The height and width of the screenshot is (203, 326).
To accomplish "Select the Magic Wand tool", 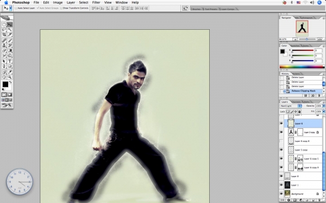I will [10, 30].
